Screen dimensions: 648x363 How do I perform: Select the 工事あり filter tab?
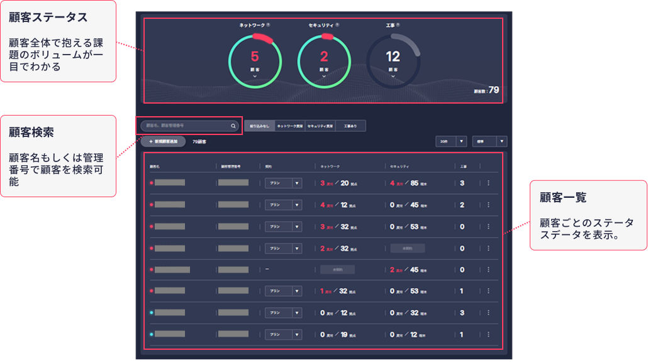[x=350, y=126]
